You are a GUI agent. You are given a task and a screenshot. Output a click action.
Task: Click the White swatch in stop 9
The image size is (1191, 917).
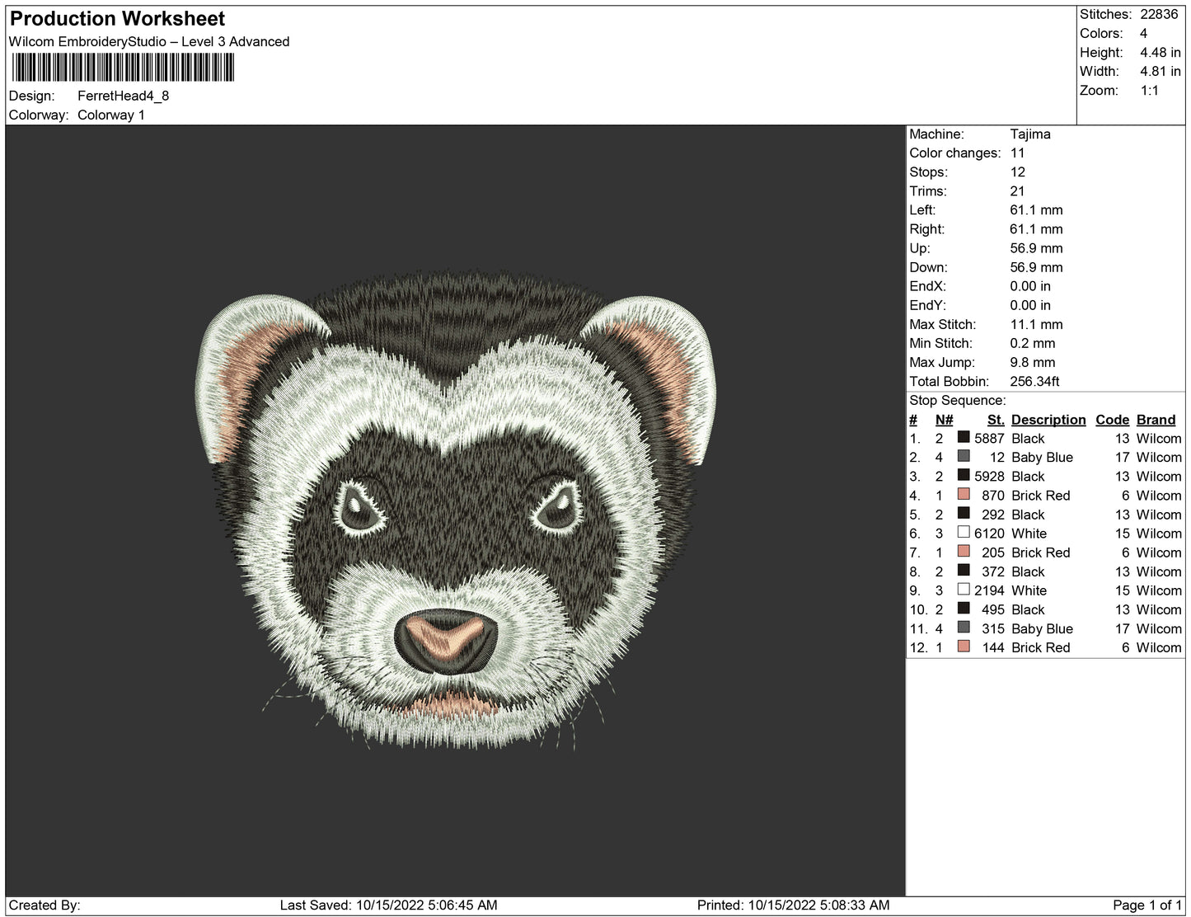coord(963,590)
